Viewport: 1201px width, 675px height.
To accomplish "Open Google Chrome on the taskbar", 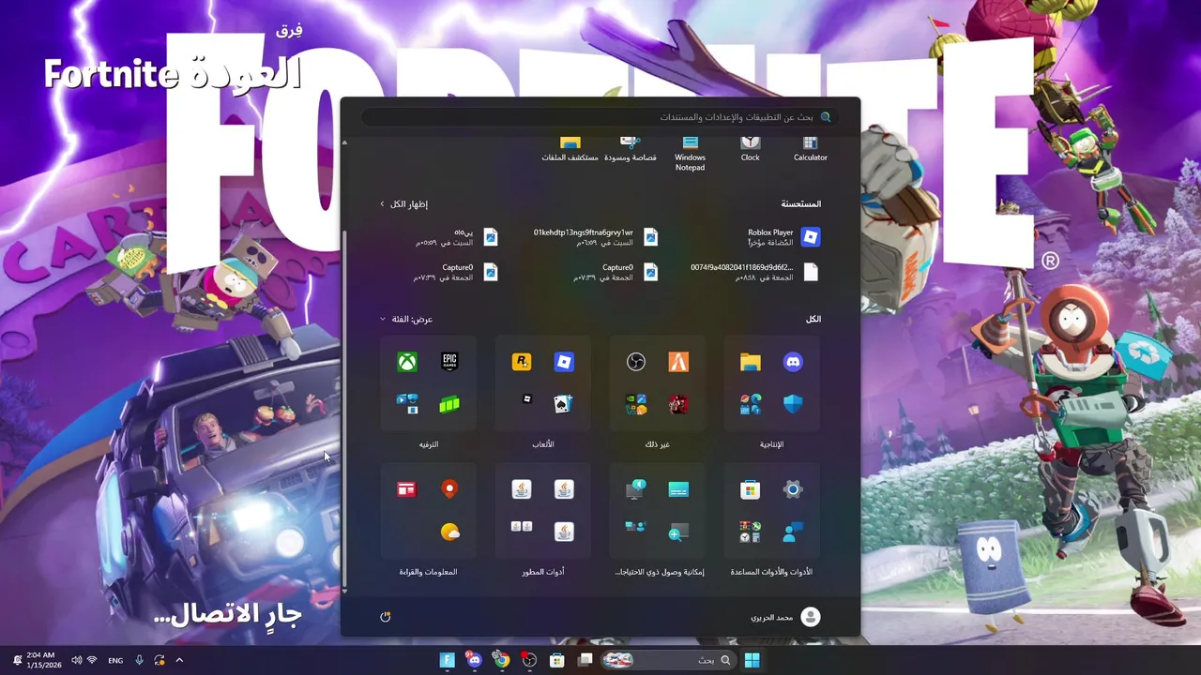I will point(502,660).
